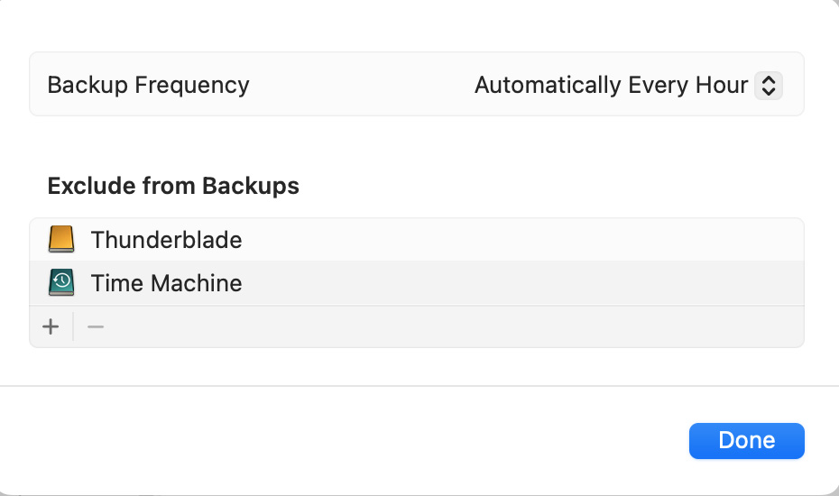Open the Backup Frequency popup menu

(628, 86)
